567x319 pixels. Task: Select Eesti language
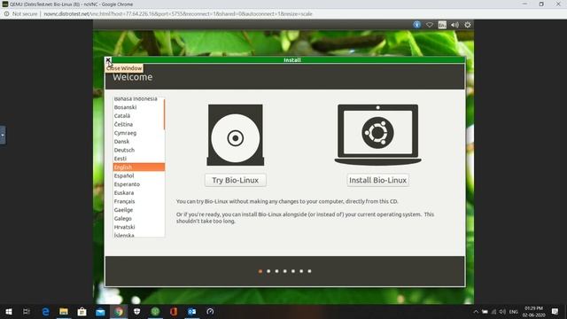click(x=138, y=159)
